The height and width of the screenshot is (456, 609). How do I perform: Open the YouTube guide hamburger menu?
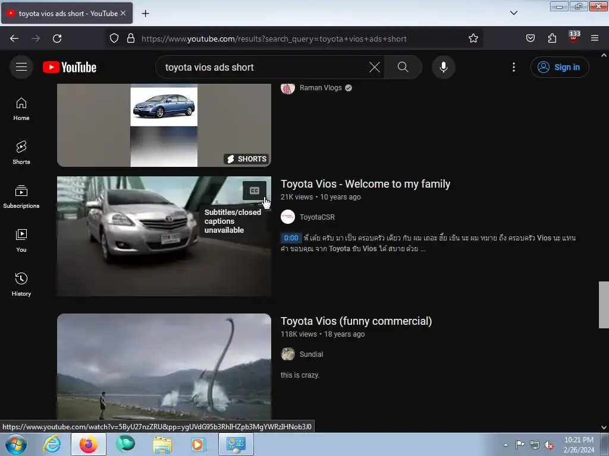click(21, 67)
